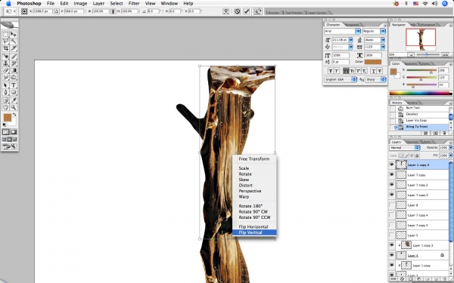Select the Rectangular Marquee tool
This screenshot has width=454, height=283.
click(5, 35)
